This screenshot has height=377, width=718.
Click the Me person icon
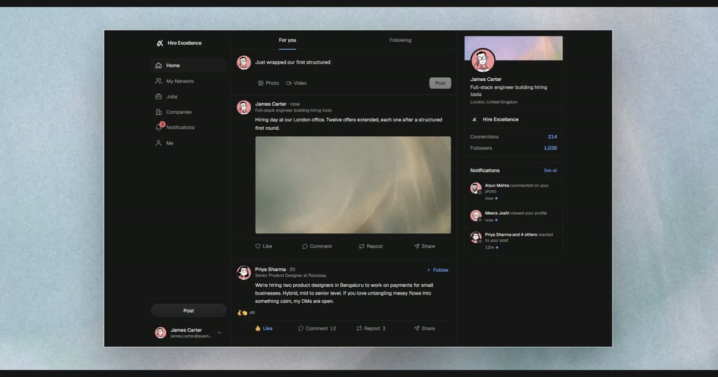pyautogui.click(x=159, y=143)
